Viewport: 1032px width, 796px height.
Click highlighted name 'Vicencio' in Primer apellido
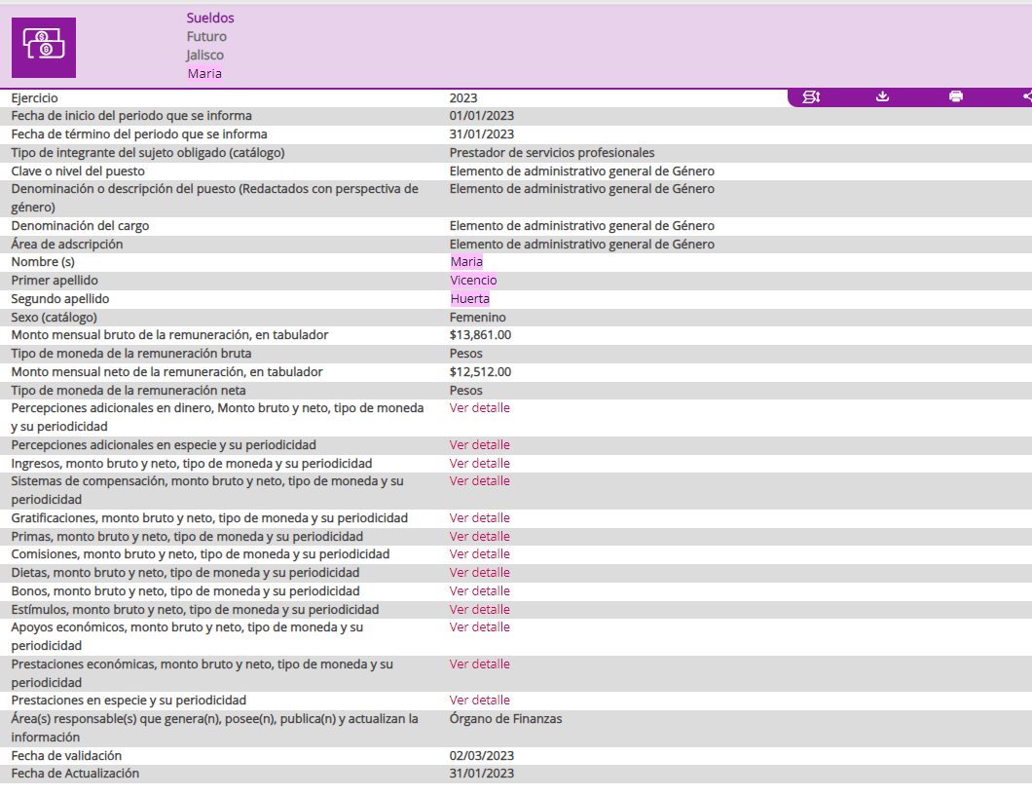pyautogui.click(x=473, y=281)
